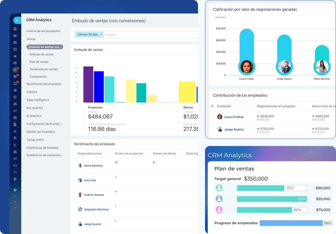Open 'Embudo de ventas' submenu item
Image resolution: width=336 pixels, height=234 pixels.
point(41,54)
